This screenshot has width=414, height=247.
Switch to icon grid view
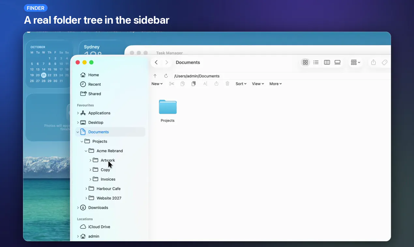click(305, 62)
